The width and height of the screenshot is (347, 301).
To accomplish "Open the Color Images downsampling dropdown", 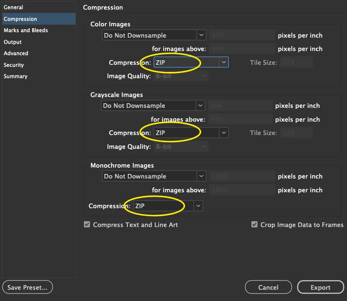I will click(x=154, y=35).
